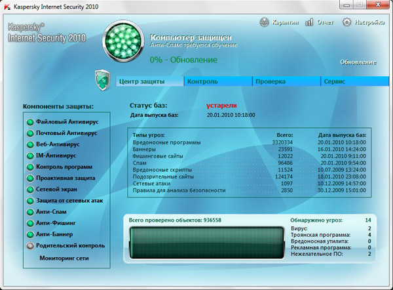Viewport: 393px width, 290px height.
Task: Switch to the Центр защиты tab
Action: point(149,81)
